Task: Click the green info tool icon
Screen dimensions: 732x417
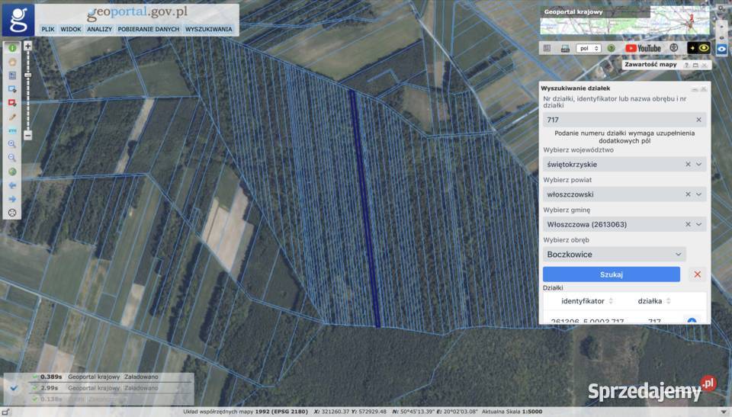Action: [x=12, y=48]
